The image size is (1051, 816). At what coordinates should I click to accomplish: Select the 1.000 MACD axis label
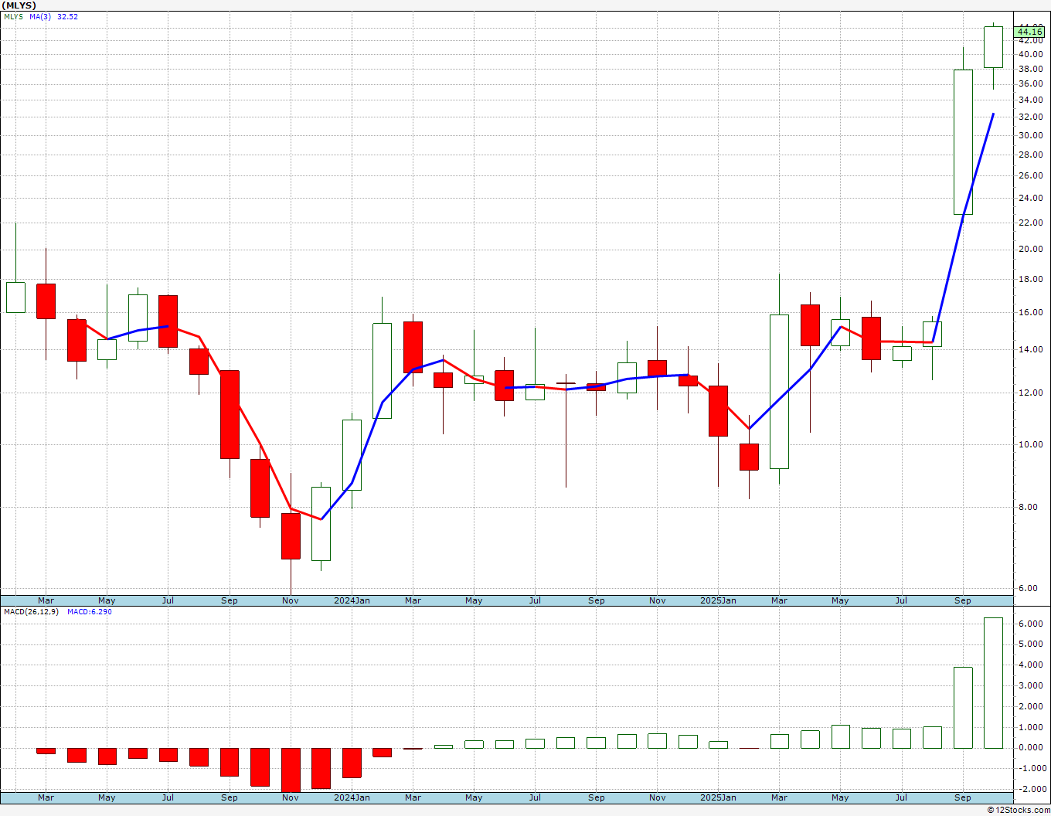point(1032,727)
